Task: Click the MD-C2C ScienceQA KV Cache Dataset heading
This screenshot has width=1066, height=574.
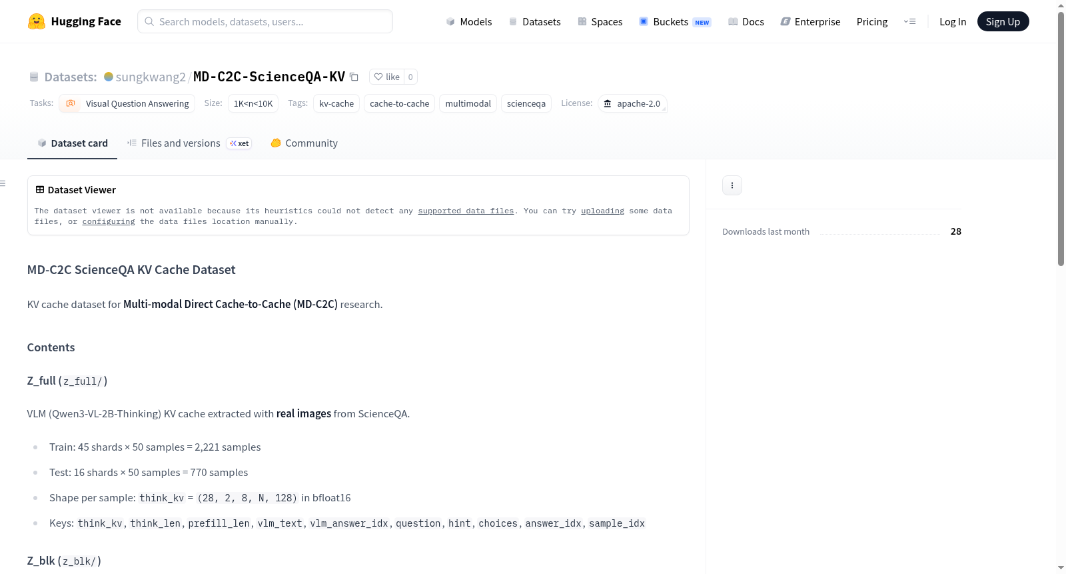Action: tap(131, 269)
